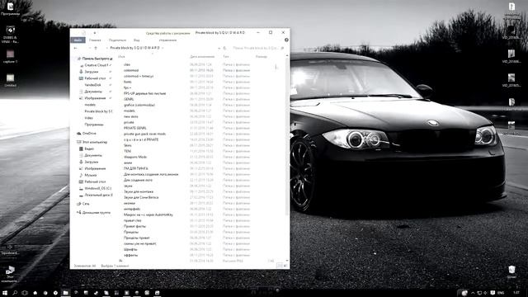Viewport: 528px width, 297px height.
Task: Sort by the date modified column header
Action: 202,57
